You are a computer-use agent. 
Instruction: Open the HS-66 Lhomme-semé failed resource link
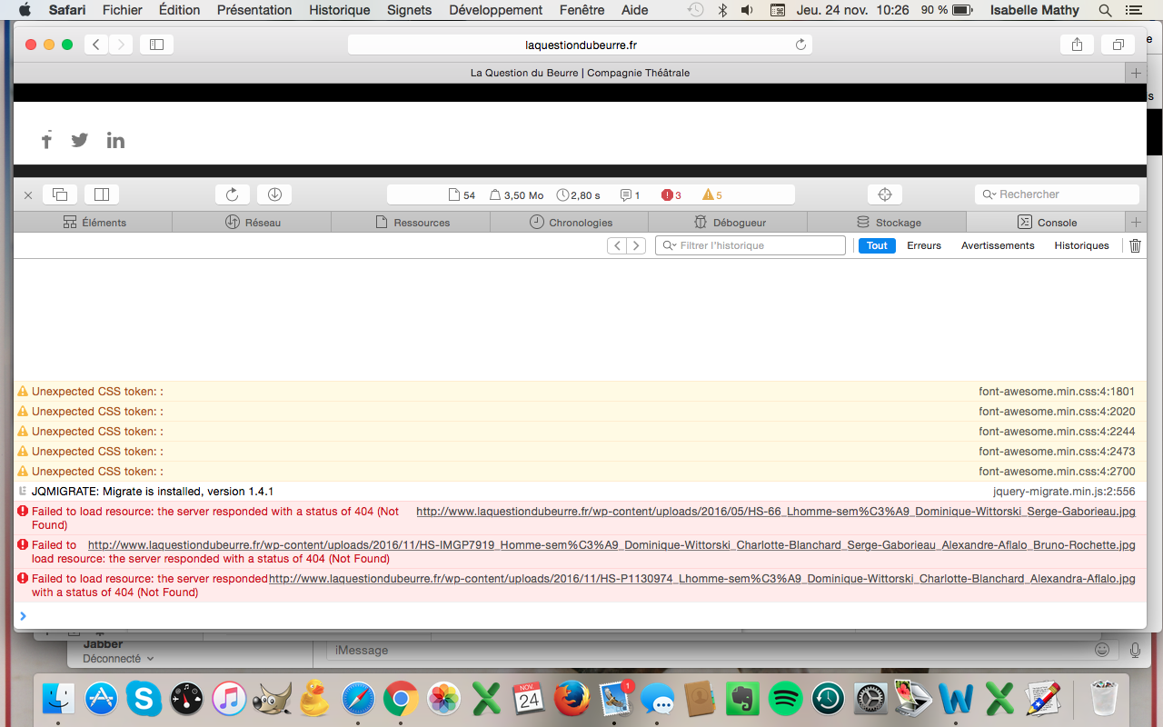[x=775, y=512]
